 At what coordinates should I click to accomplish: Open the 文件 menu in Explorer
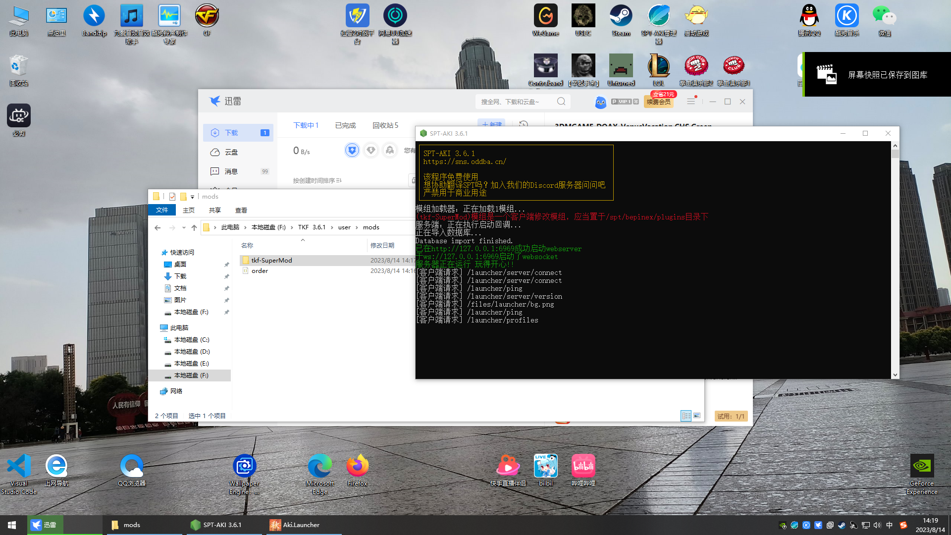point(162,210)
